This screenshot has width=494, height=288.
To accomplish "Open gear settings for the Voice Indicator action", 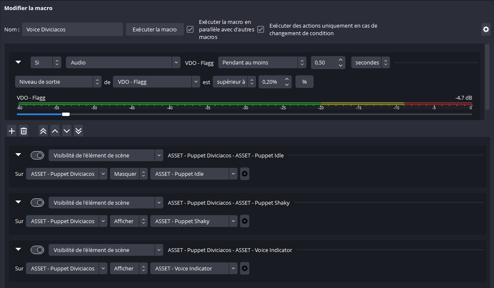I will pyautogui.click(x=245, y=268).
